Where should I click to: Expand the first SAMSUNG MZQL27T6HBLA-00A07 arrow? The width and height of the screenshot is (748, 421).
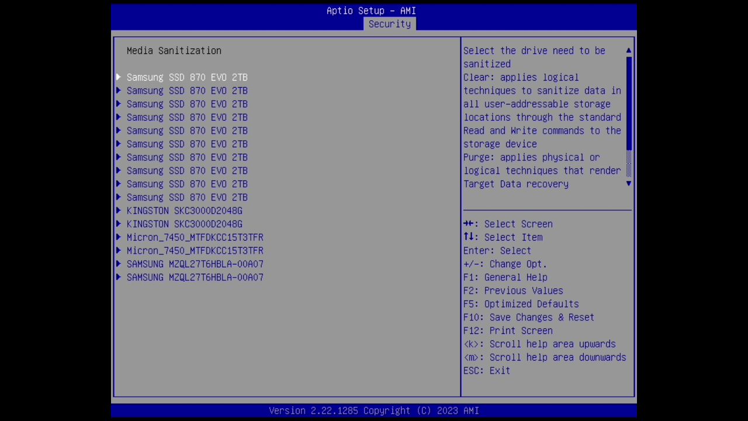tap(119, 264)
